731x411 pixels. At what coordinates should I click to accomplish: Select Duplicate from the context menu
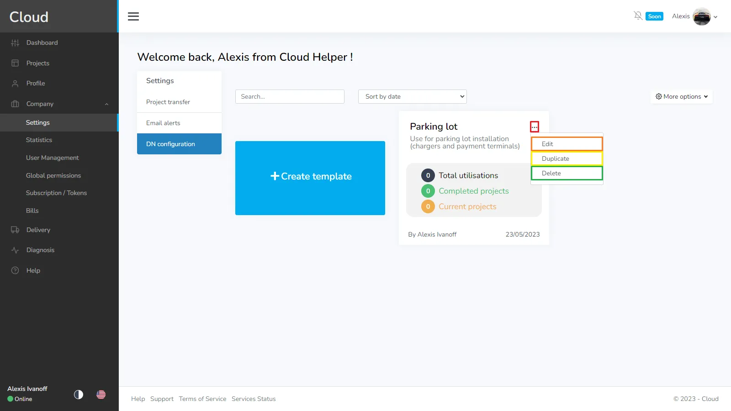(567, 158)
